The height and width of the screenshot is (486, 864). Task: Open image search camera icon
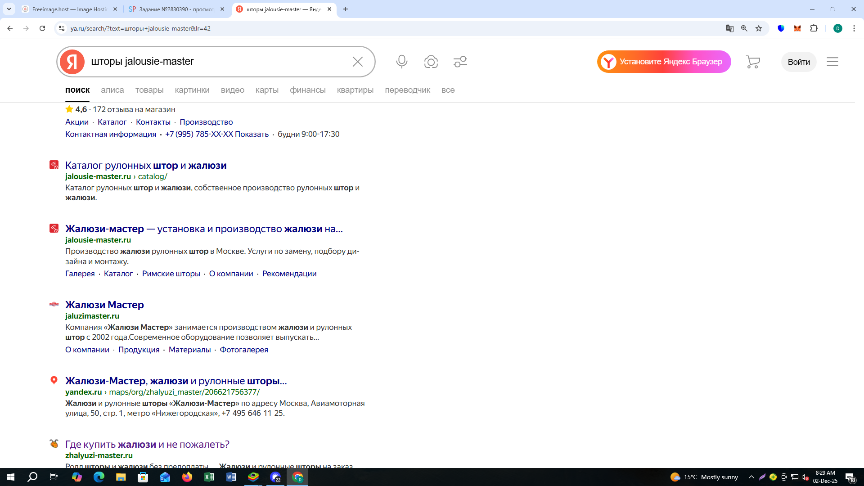click(x=431, y=62)
